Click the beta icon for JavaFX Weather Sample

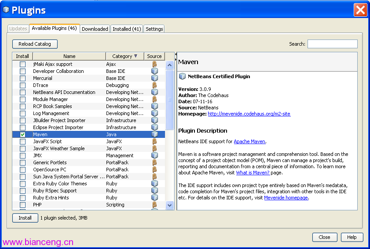[154, 148]
